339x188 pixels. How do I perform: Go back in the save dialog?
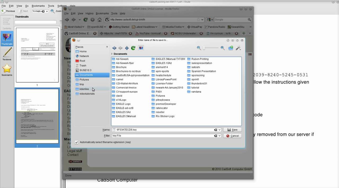tap(114, 48)
